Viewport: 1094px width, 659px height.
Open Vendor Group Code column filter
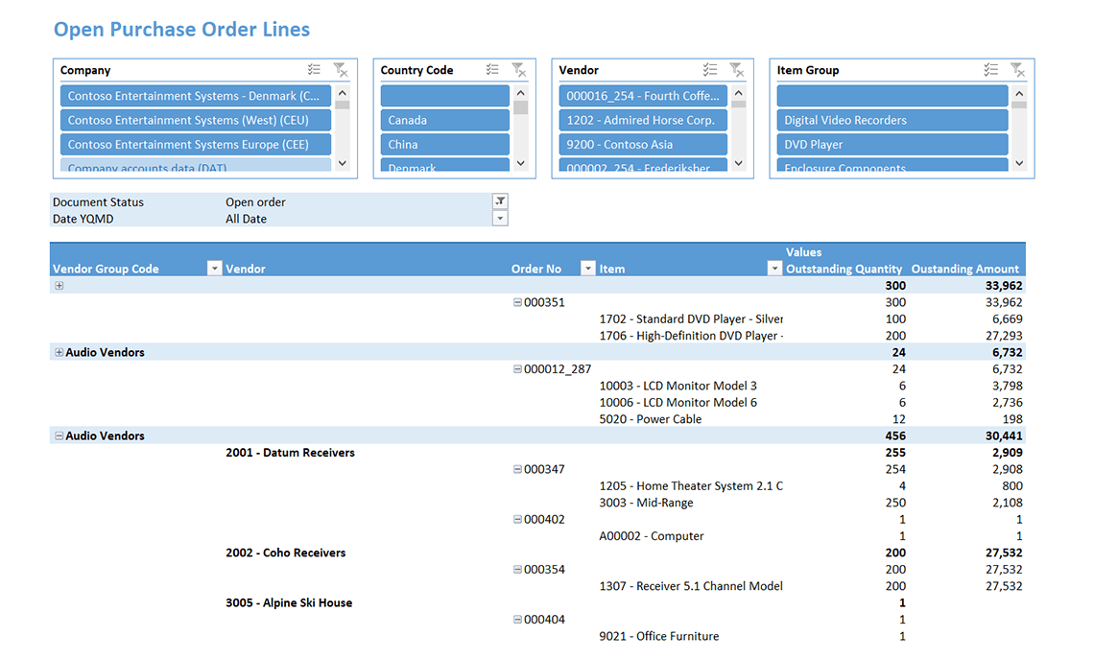[214, 269]
